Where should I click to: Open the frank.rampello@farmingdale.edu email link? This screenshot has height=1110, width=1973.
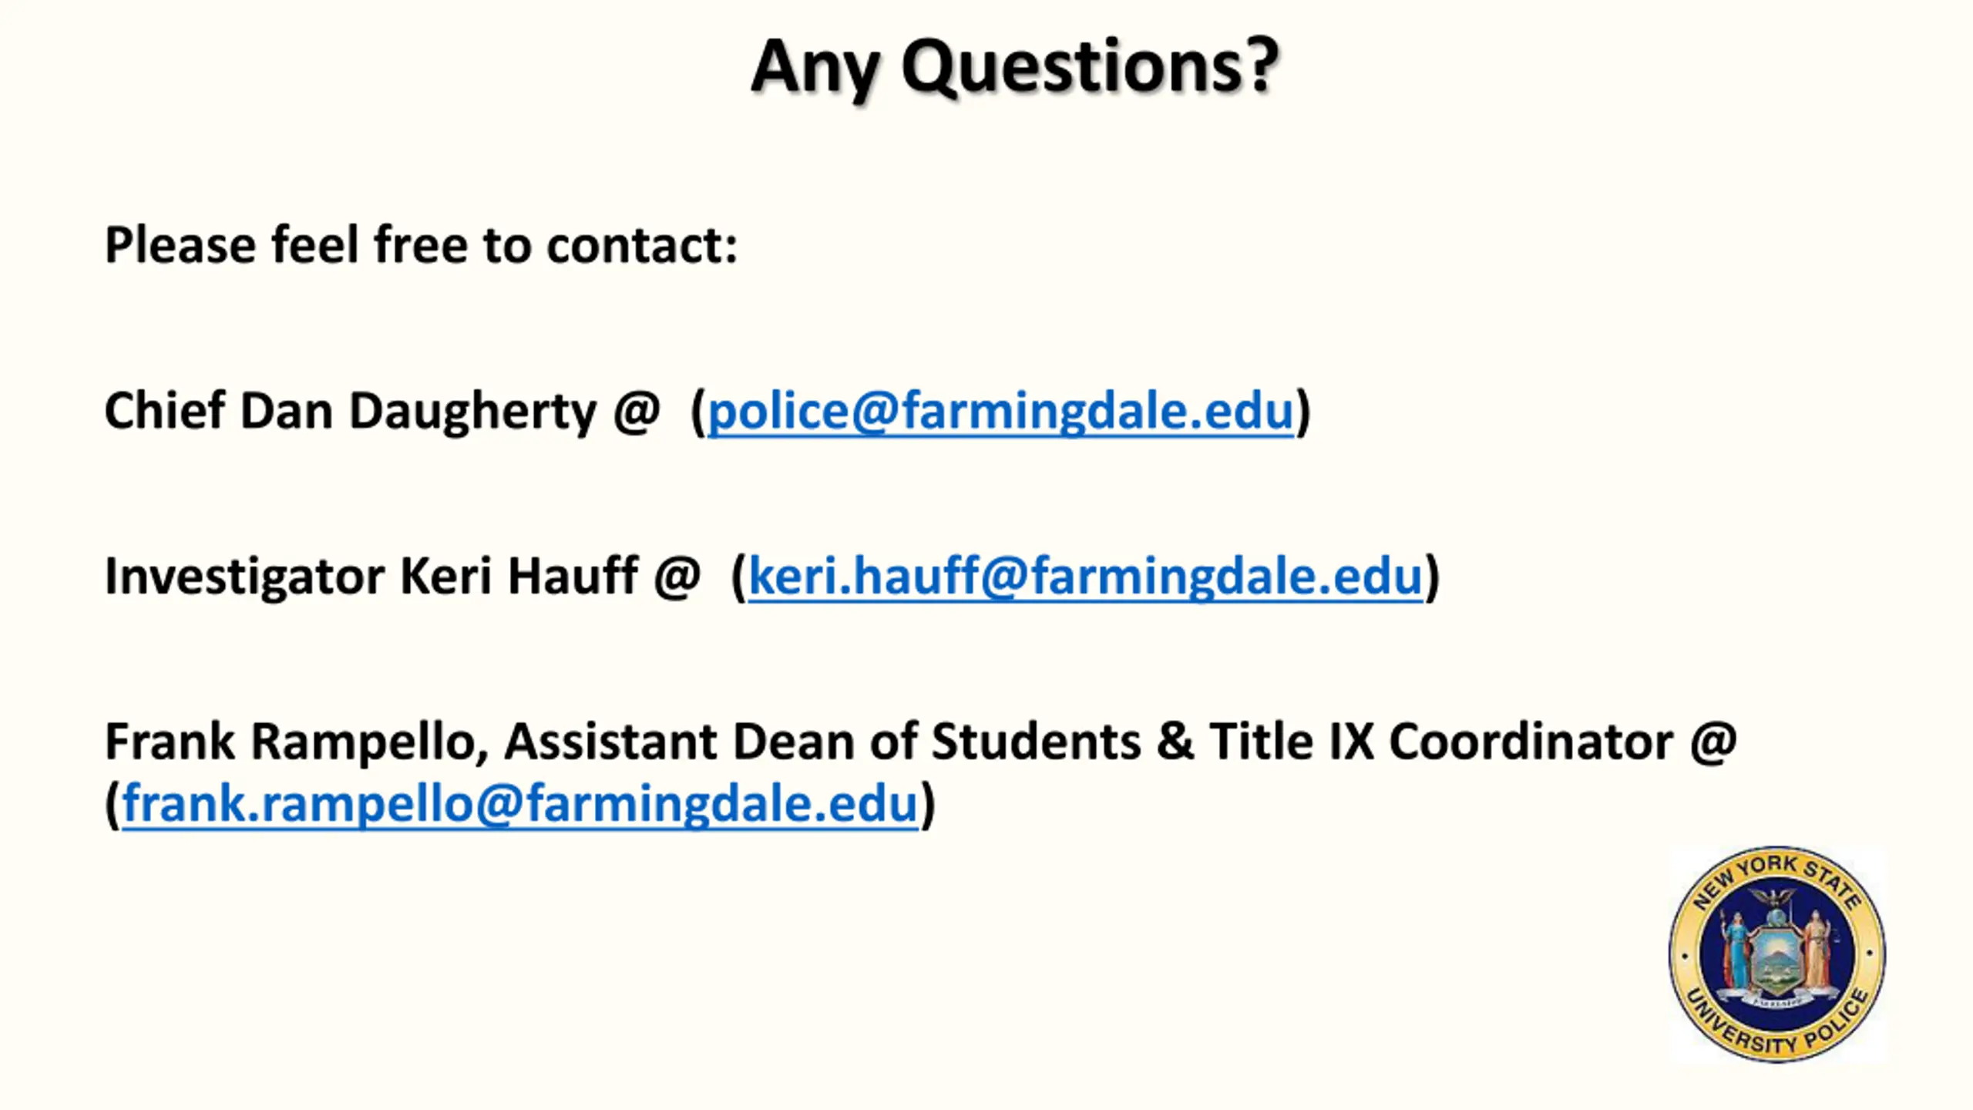click(x=520, y=803)
